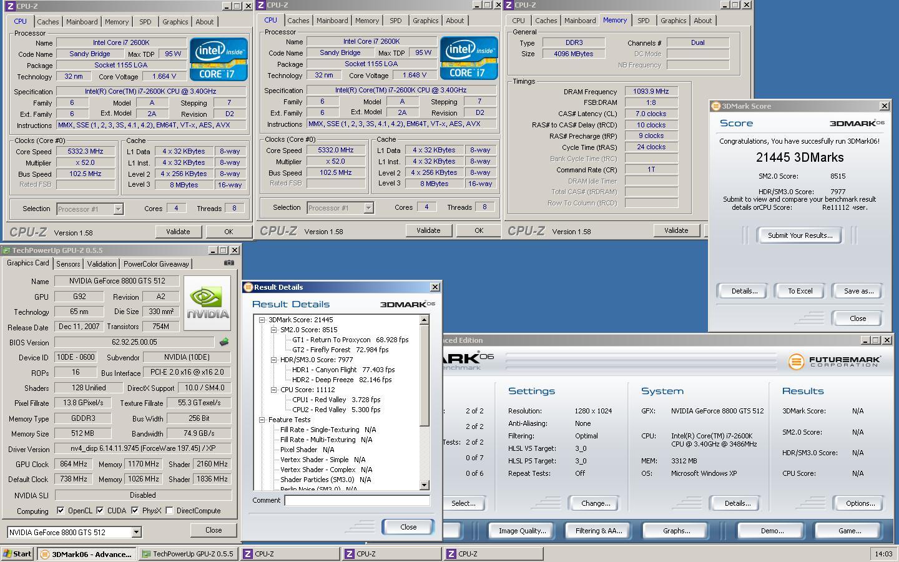Open the Validation tab in GPU-Z
Image resolution: width=899 pixels, height=562 pixels.
pyautogui.click(x=101, y=264)
